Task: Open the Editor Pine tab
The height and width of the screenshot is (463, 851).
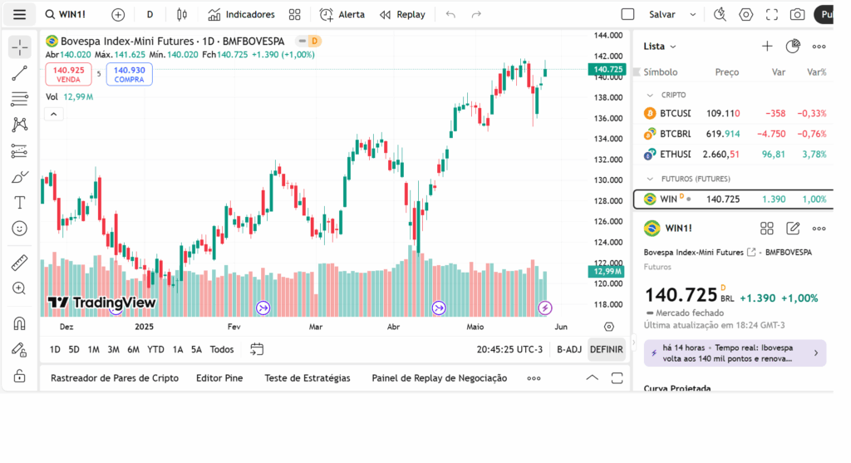Action: point(219,378)
